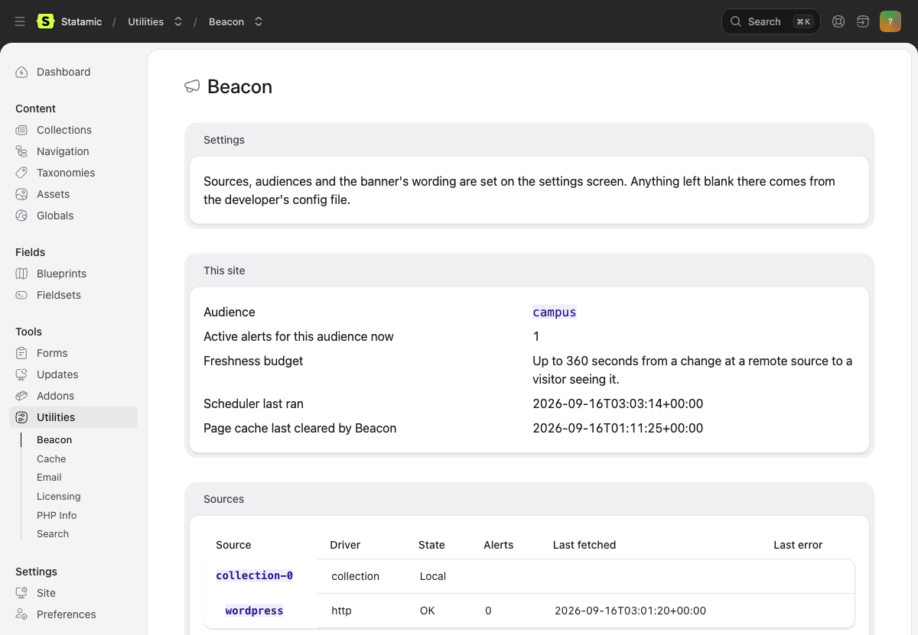Click Page cache last cleared timestamp
918x635 pixels.
(618, 428)
